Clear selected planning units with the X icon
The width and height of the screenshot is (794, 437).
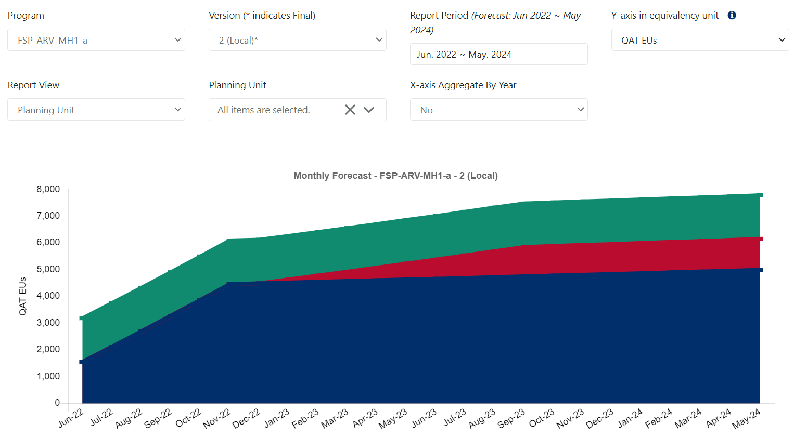(x=350, y=110)
